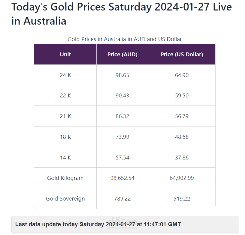Screen dimensions: 245x235
Task: Click the Today's Gold Prices page heading
Action: (x=122, y=14)
